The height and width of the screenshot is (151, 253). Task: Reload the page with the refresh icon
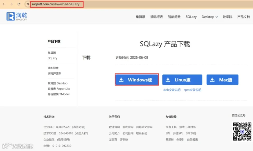(x=19, y=4)
